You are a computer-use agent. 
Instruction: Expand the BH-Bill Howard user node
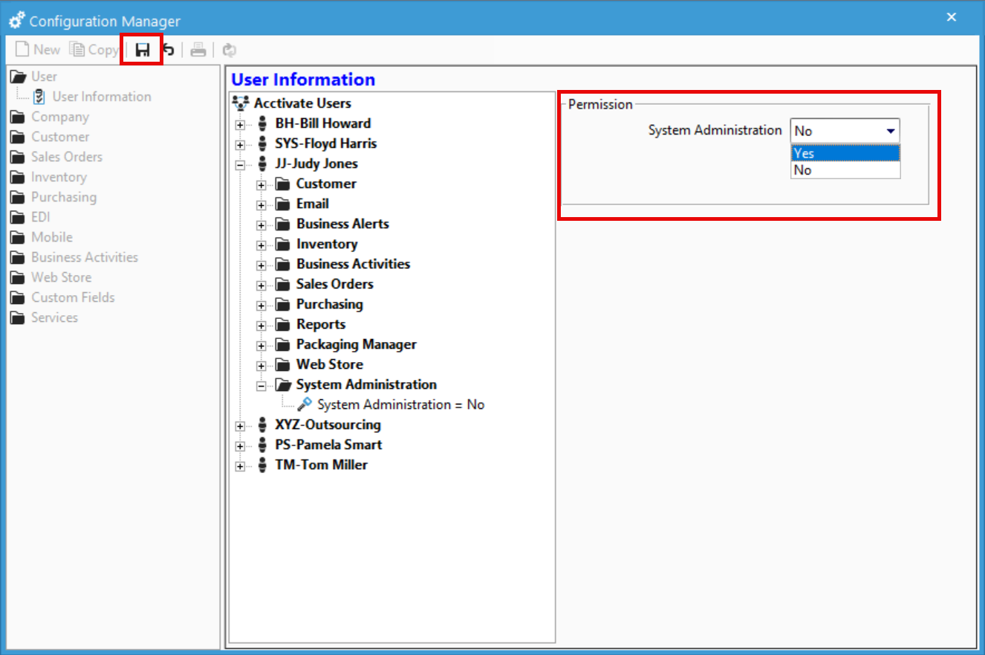pyautogui.click(x=240, y=123)
